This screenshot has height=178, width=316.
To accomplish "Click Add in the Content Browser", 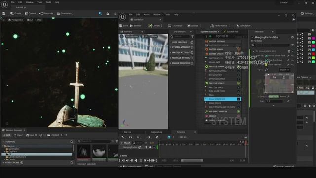I will tap(7, 135).
